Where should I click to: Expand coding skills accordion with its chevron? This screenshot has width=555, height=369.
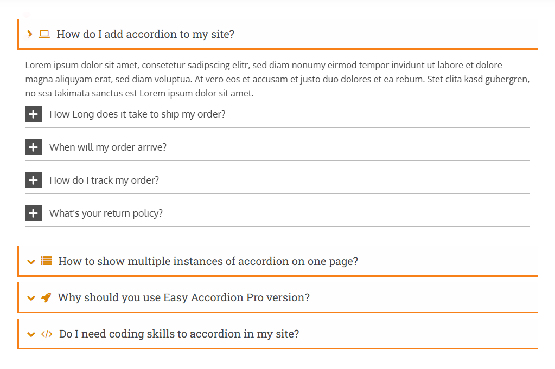pyautogui.click(x=31, y=334)
